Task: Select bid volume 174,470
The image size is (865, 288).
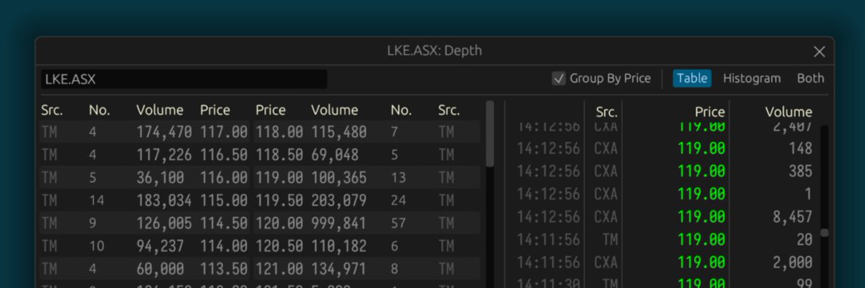Action: 164,132
